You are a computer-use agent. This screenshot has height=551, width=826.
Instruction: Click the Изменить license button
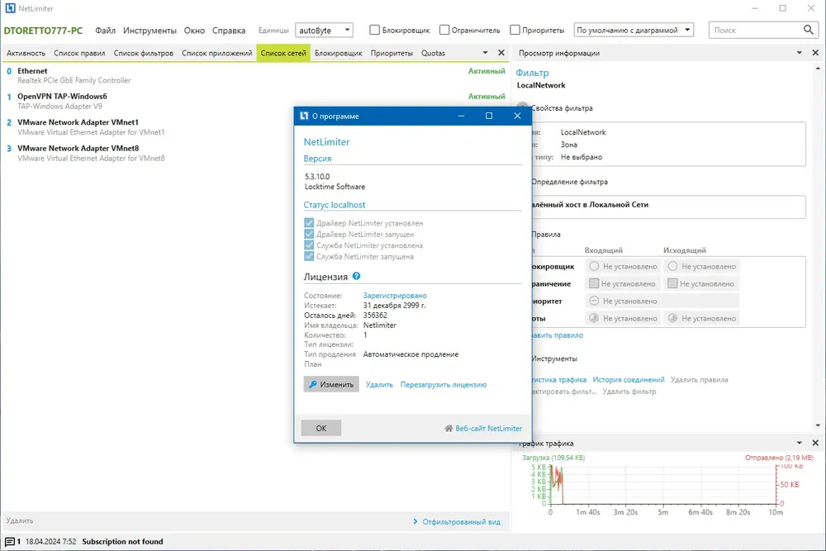click(331, 384)
